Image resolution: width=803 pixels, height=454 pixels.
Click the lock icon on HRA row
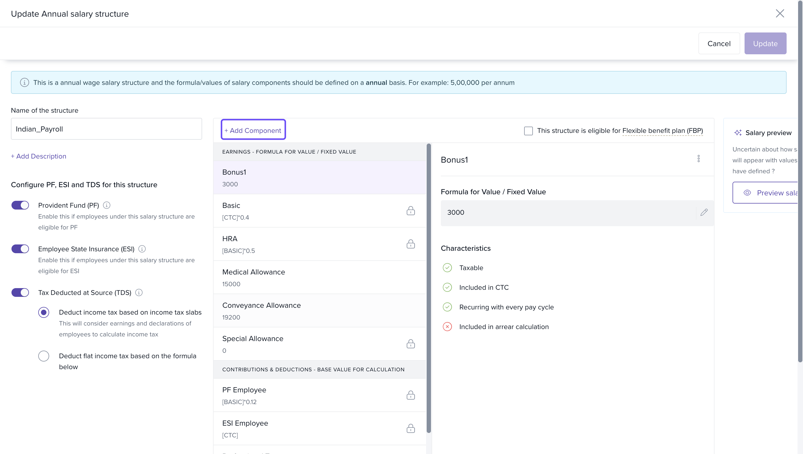411,244
